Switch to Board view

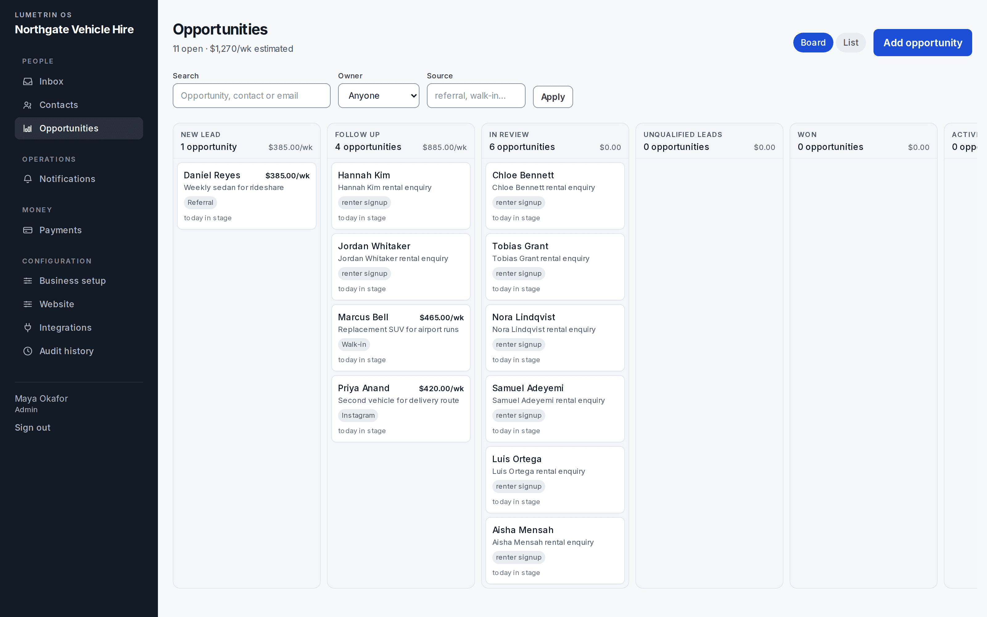tap(813, 43)
